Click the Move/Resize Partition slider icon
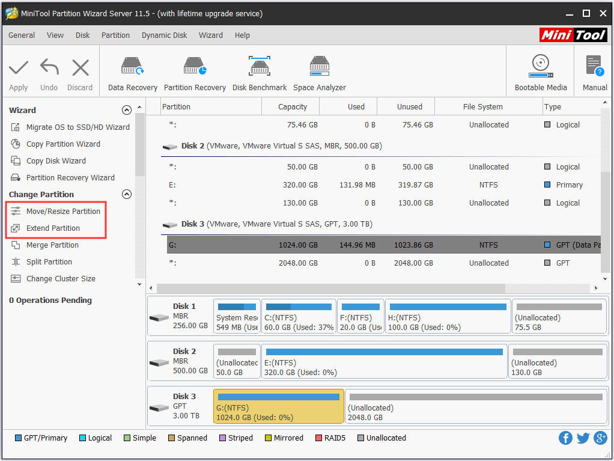 point(16,212)
